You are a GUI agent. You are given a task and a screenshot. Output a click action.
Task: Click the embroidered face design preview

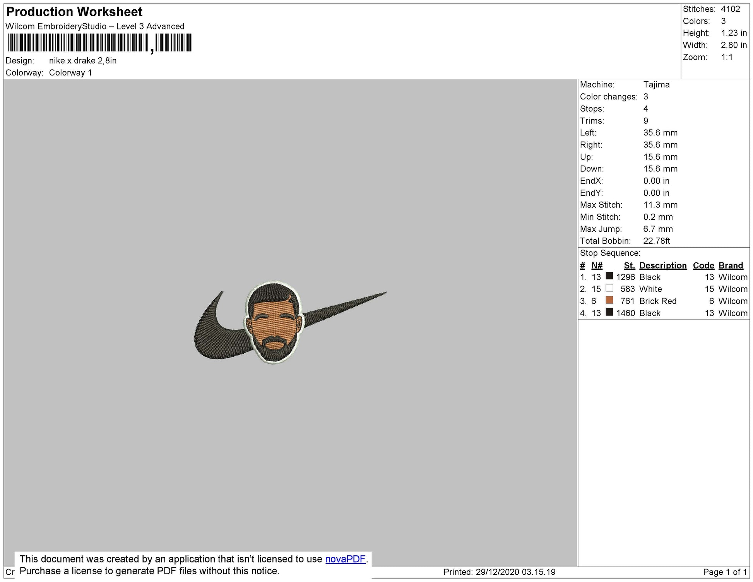(x=274, y=322)
